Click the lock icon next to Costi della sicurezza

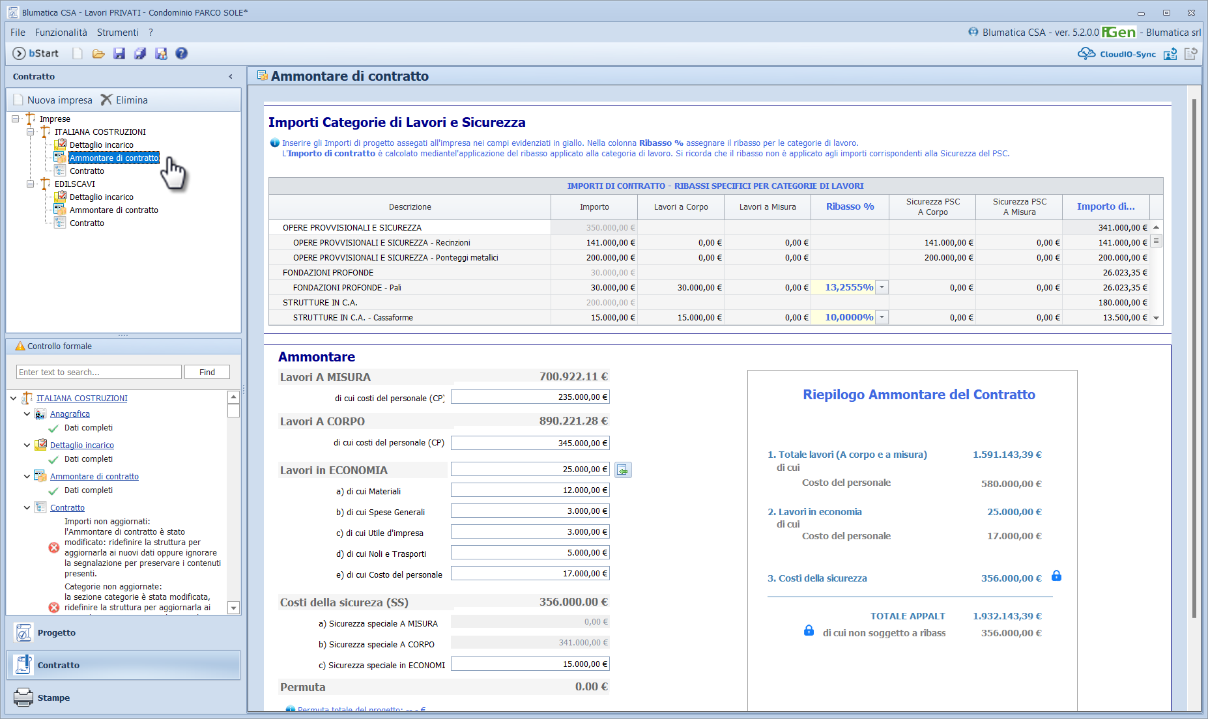tap(1056, 576)
